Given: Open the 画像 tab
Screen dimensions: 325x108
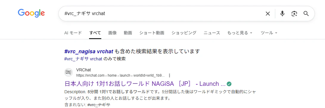Looking at the screenshot, I should coord(112,33).
